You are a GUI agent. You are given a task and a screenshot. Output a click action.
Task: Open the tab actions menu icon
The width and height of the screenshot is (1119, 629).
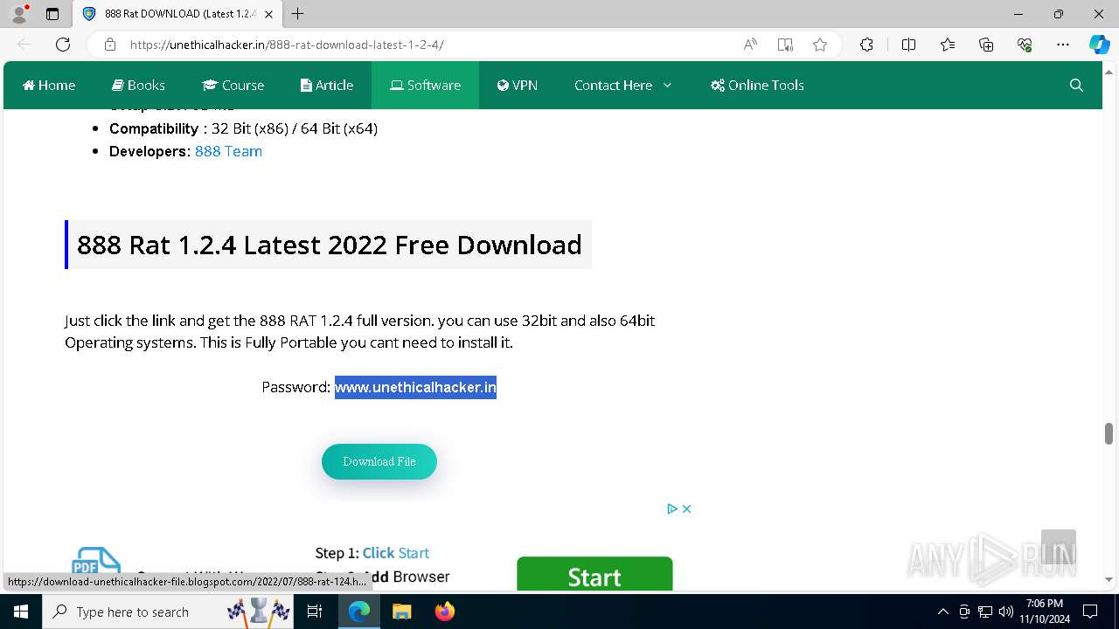coord(52,14)
